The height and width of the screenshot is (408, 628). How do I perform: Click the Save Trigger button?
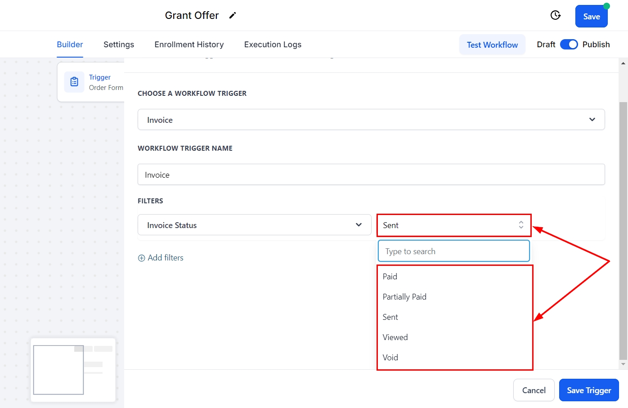point(588,390)
